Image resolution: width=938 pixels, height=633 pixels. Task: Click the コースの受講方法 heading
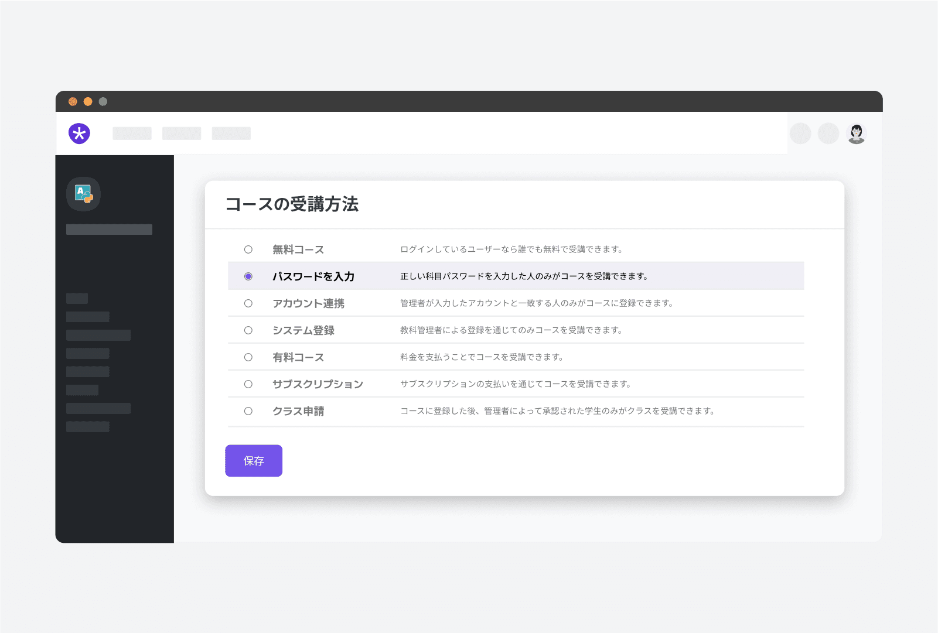pos(292,204)
